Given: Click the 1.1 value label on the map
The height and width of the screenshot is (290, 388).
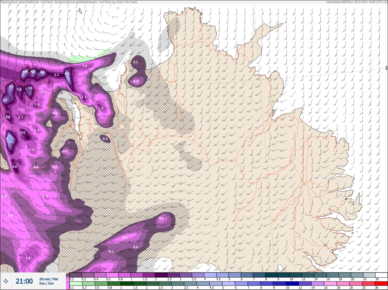Looking at the screenshot, I should coord(31,188).
